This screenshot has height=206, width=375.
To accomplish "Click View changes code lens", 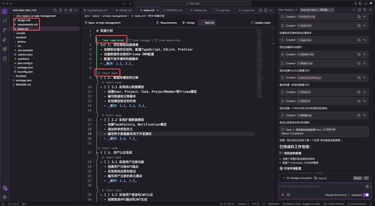I will point(139,40).
